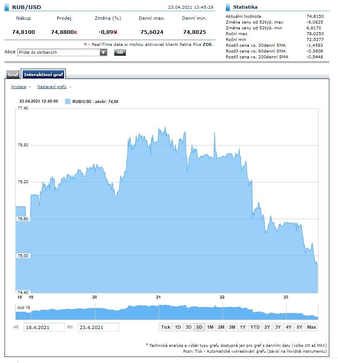Click the 'do' end date field
Screen dimensions: 338x363
(x=98, y=327)
